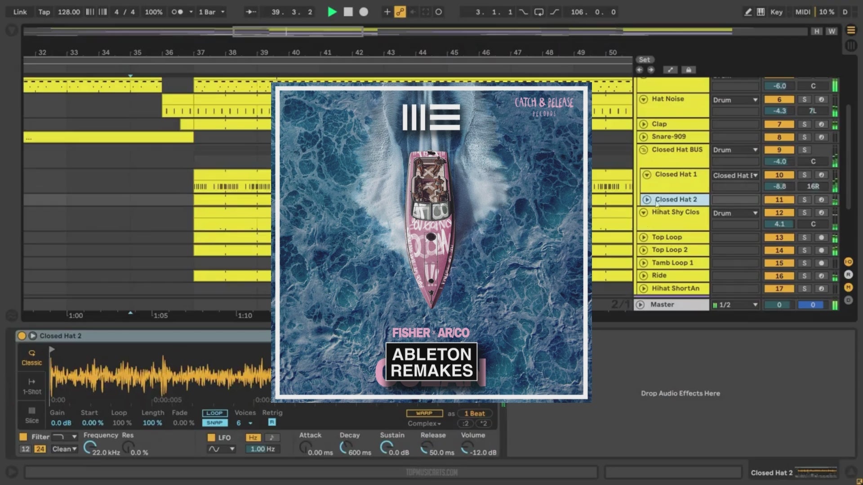Image resolution: width=863 pixels, height=485 pixels.
Task: Open Hihat Shy Clos Drum dropdown
Action: 735,213
